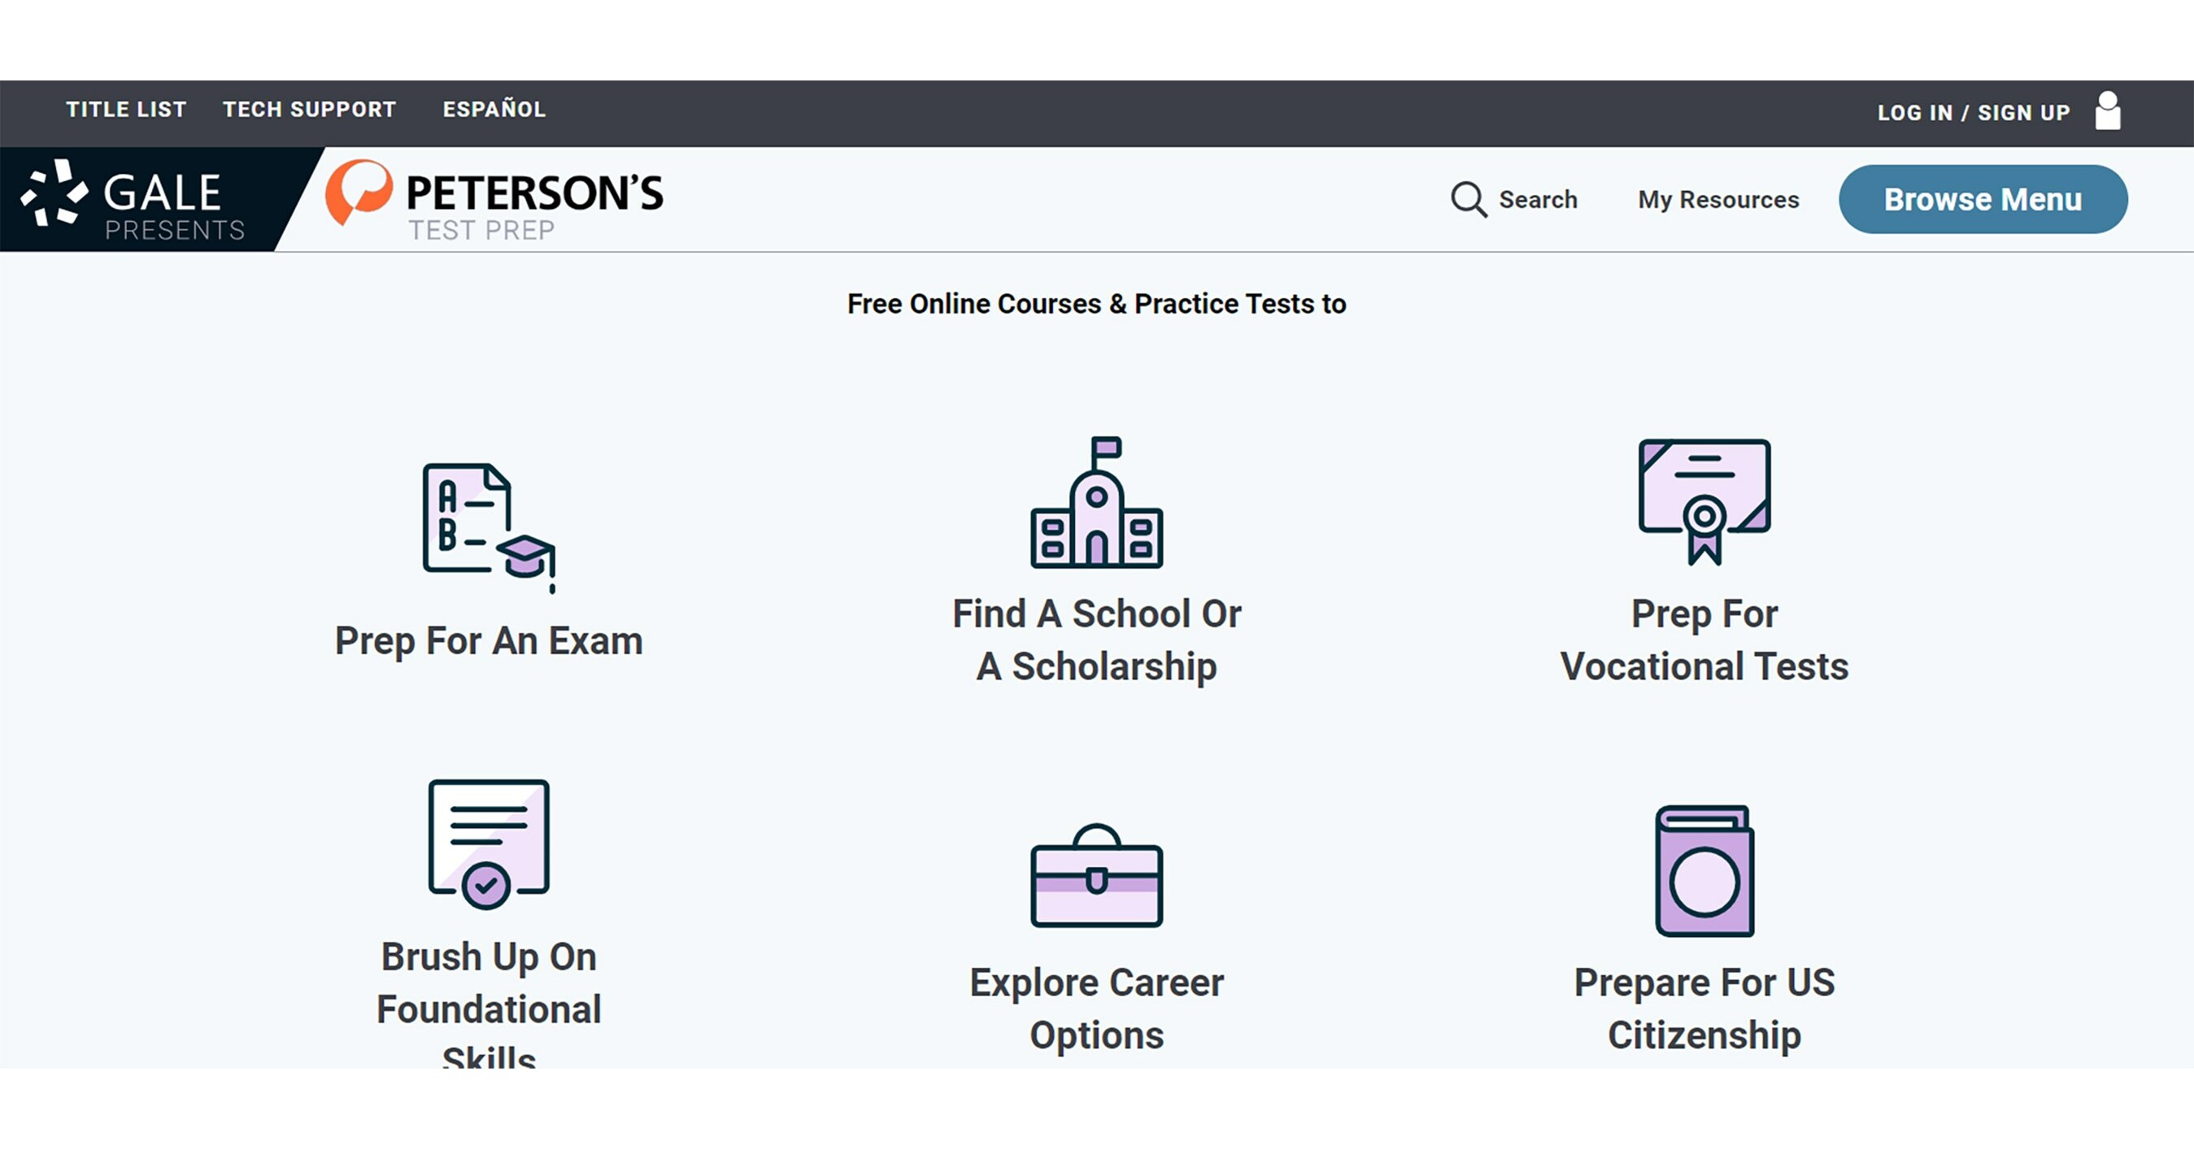Expand My Resources
Viewport: 2194px width, 1149px height.
(1719, 200)
